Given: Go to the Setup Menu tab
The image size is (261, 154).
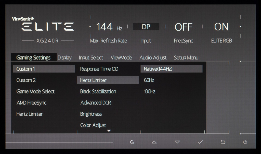Looking at the screenshot, I should click(x=186, y=58).
